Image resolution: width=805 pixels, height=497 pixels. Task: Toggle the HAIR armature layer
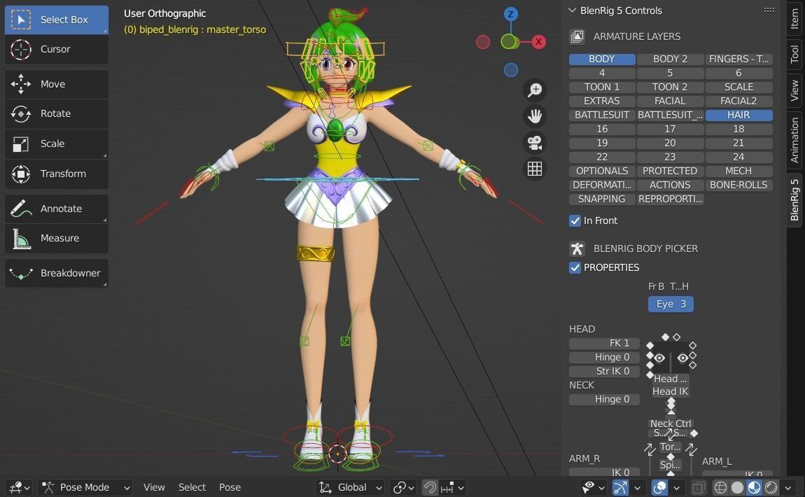pyautogui.click(x=738, y=115)
